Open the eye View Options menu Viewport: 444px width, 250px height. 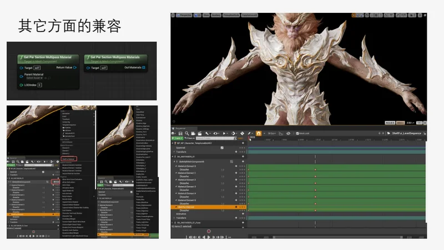(x=216, y=133)
